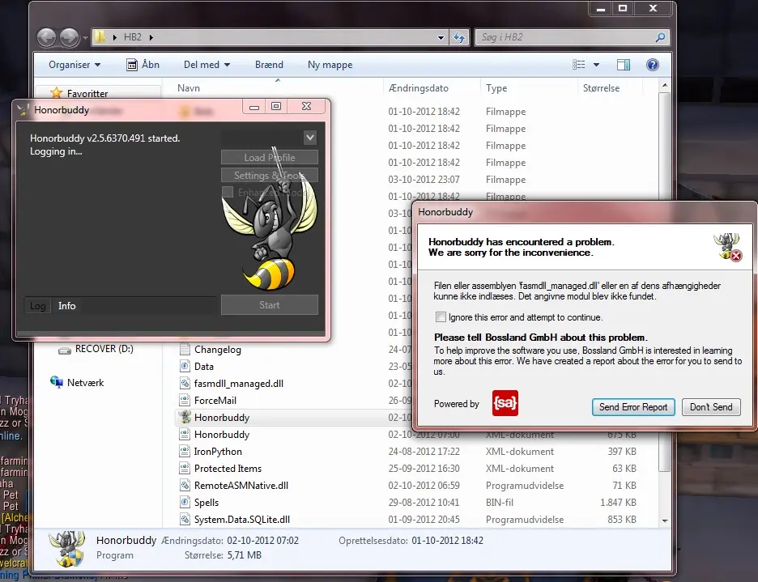Image resolution: width=758 pixels, height=582 pixels.
Task: Click the large Honorbuddy icon in details pane
Action: point(68,549)
